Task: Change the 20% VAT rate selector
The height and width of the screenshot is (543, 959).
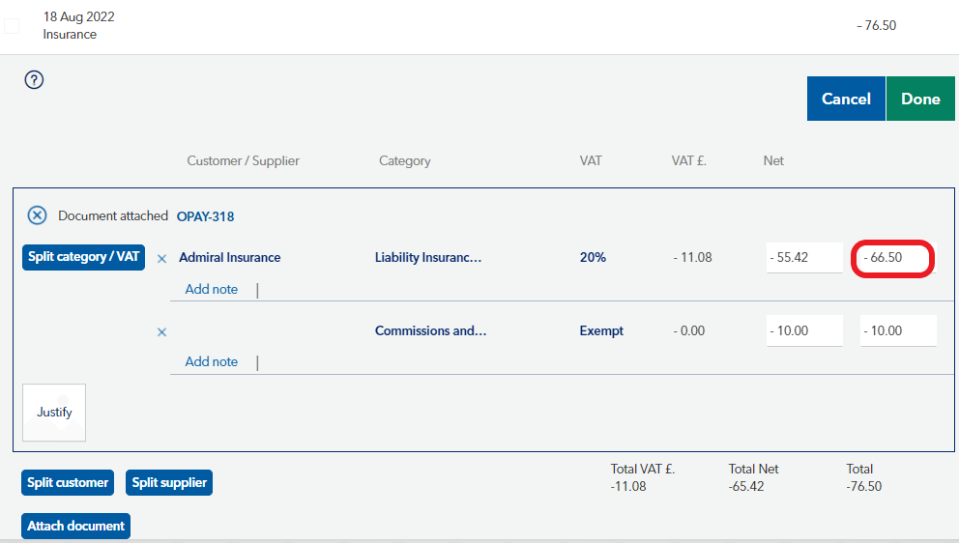Action: click(593, 258)
